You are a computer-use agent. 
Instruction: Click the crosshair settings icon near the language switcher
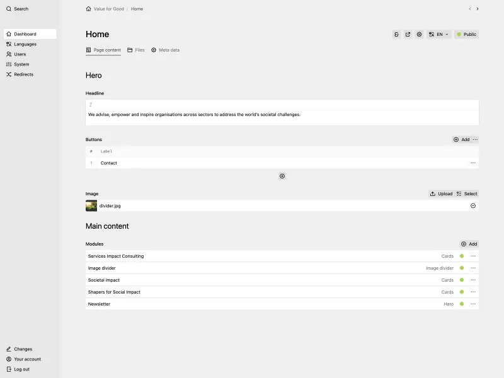[419, 34]
